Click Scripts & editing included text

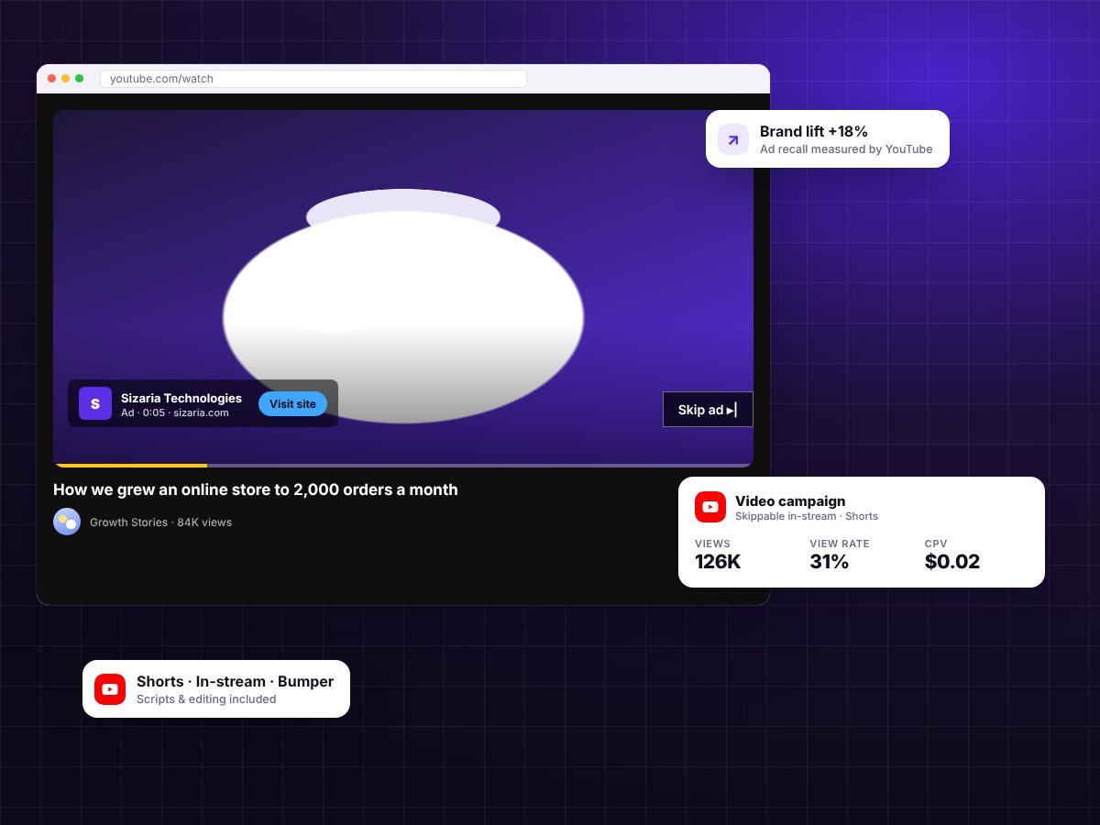(206, 699)
